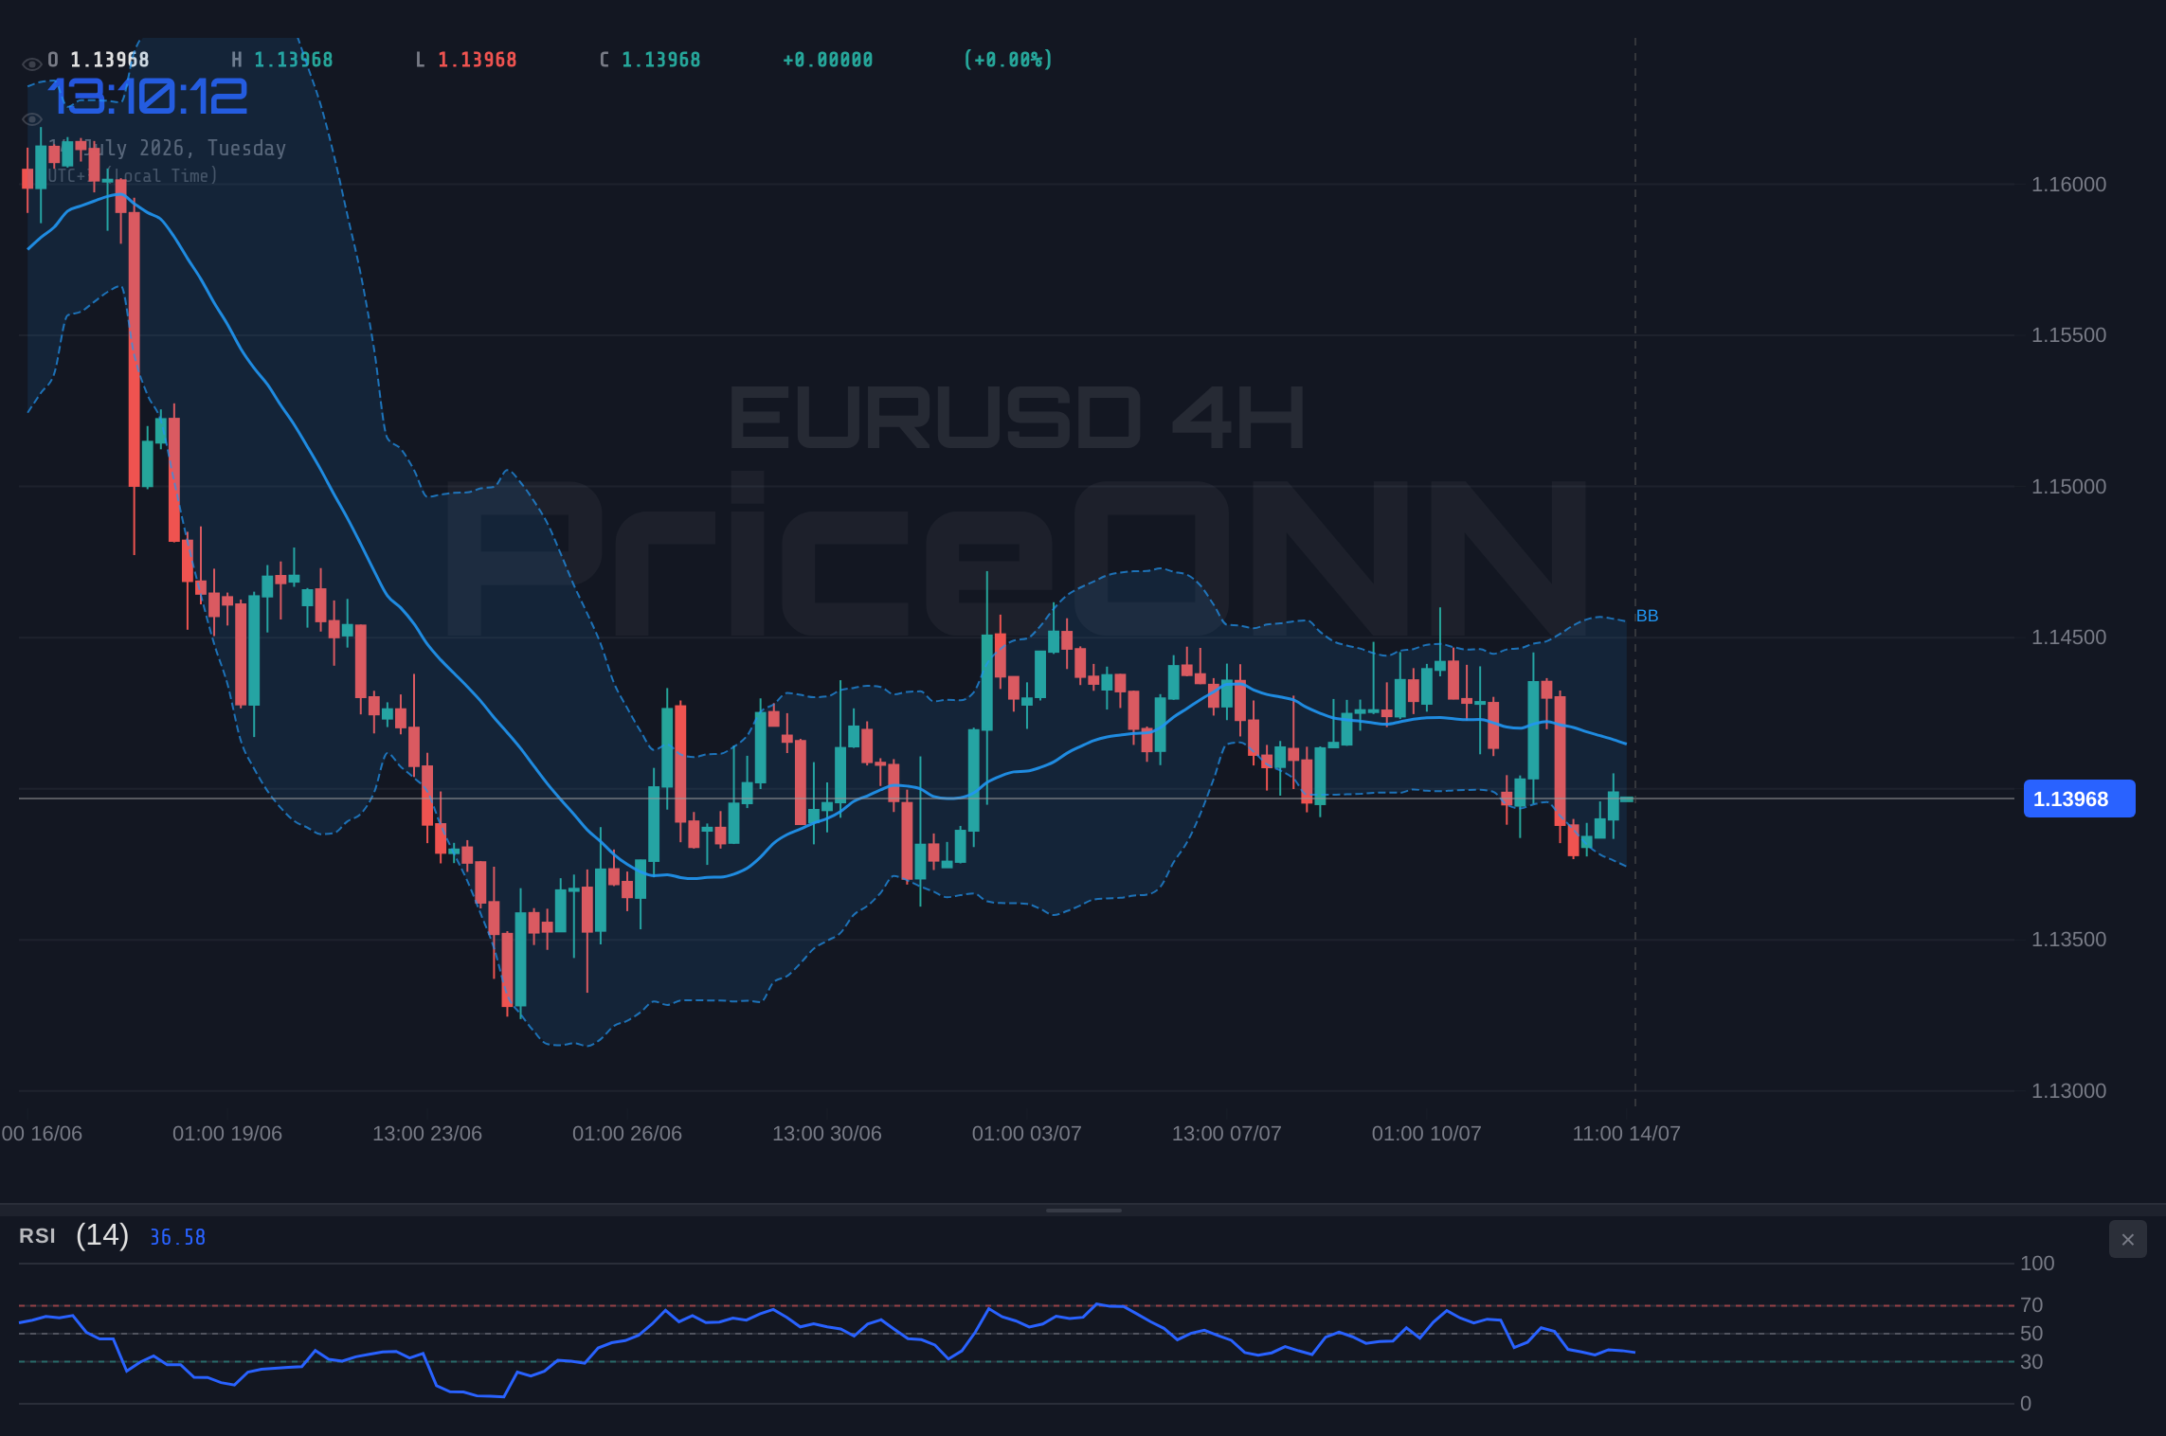Click the RSI 100 level label
Screen dimensions: 2166x1436
click(2037, 1264)
